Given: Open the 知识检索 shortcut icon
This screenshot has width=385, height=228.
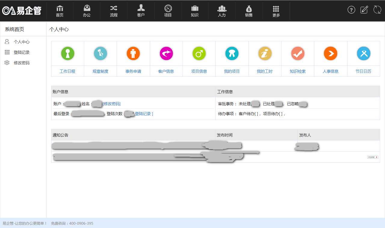Looking at the screenshot, I should (x=297, y=54).
